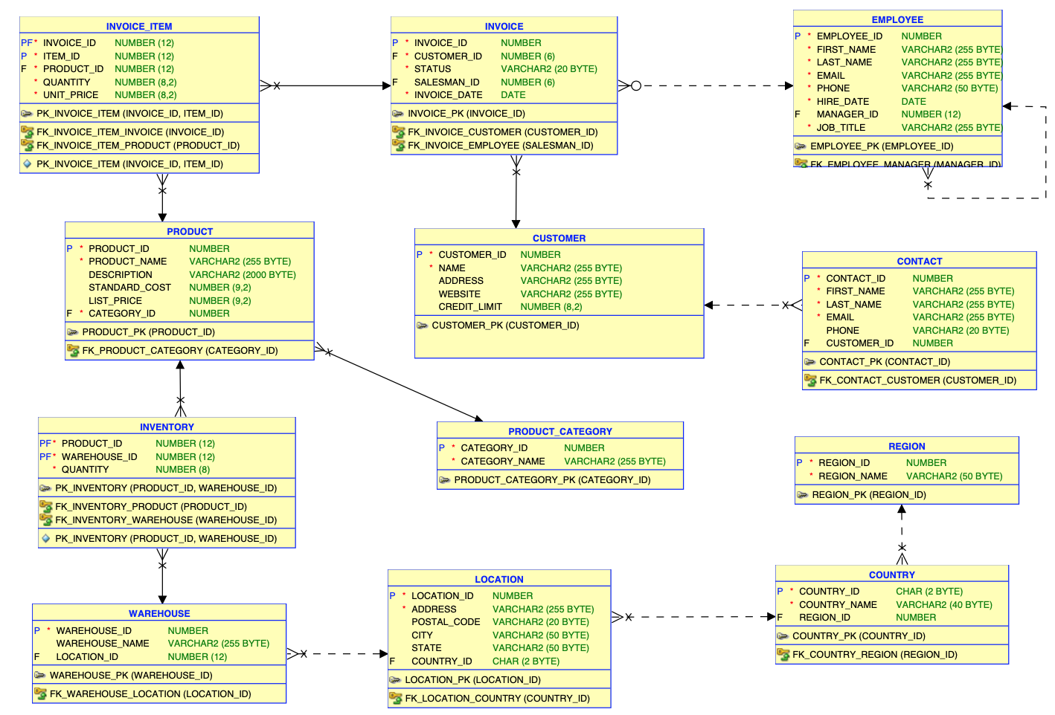The width and height of the screenshot is (1055, 715).
Task: Click the key icon beside PK_INVOICE_ITEM primary key
Action: (x=27, y=114)
